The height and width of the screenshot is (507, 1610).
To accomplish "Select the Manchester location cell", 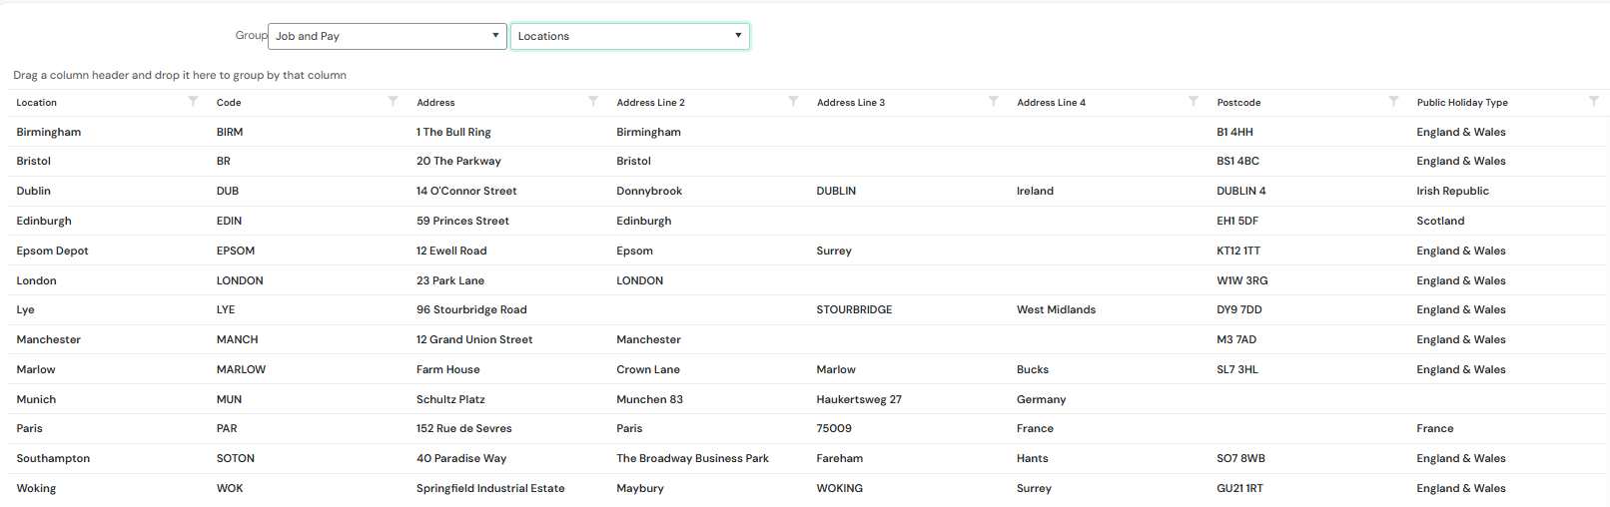I will point(49,339).
